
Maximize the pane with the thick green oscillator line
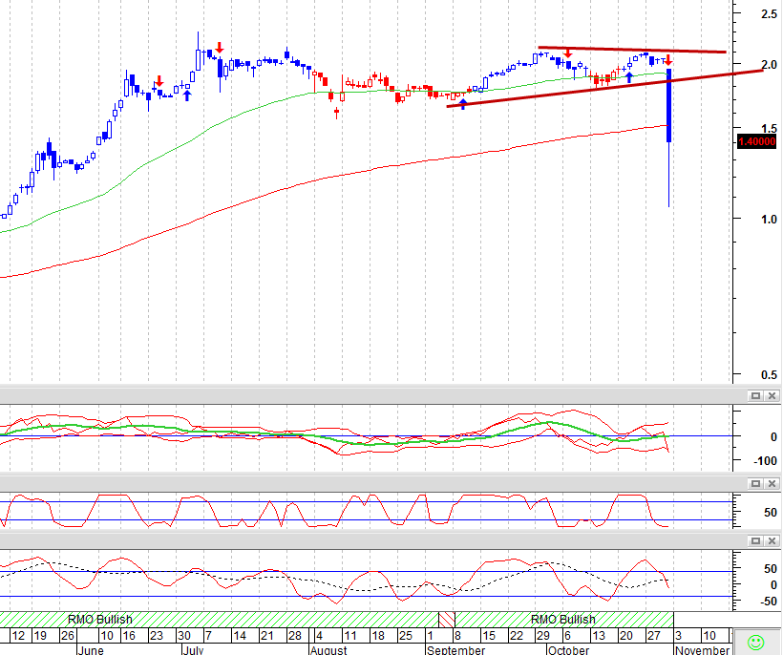coord(755,396)
